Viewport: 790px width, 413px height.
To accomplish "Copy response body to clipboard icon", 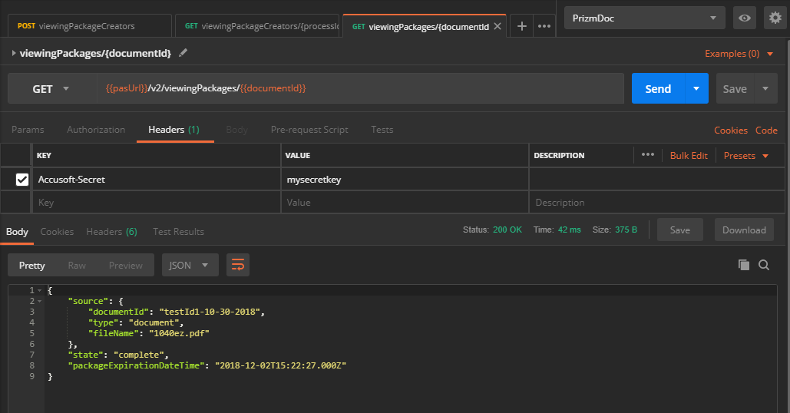I will pos(744,265).
